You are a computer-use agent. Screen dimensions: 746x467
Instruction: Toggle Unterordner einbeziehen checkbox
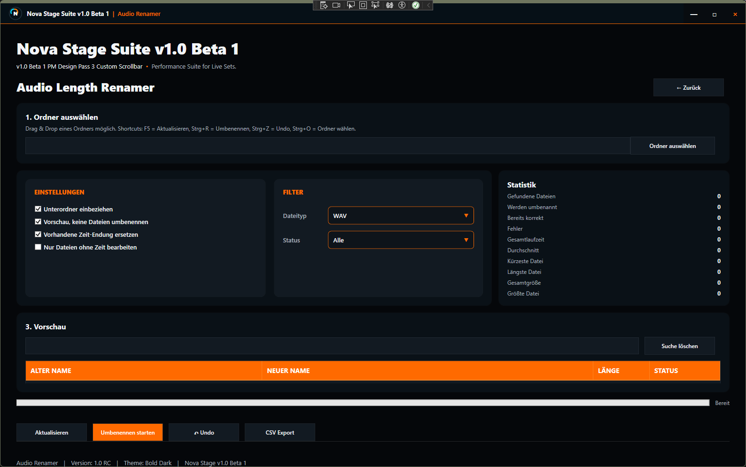click(38, 209)
